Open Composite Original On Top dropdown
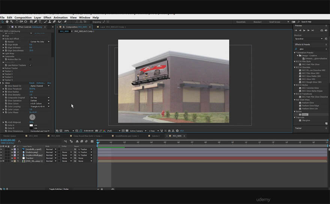This screenshot has width=330, height=204. (x=40, y=97)
